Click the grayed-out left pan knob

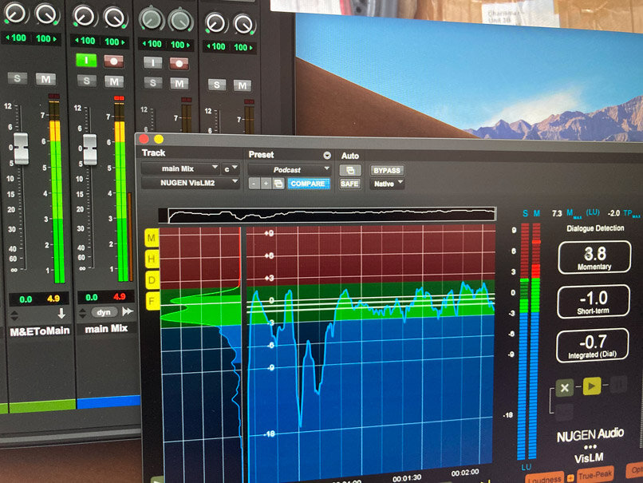click(x=151, y=19)
